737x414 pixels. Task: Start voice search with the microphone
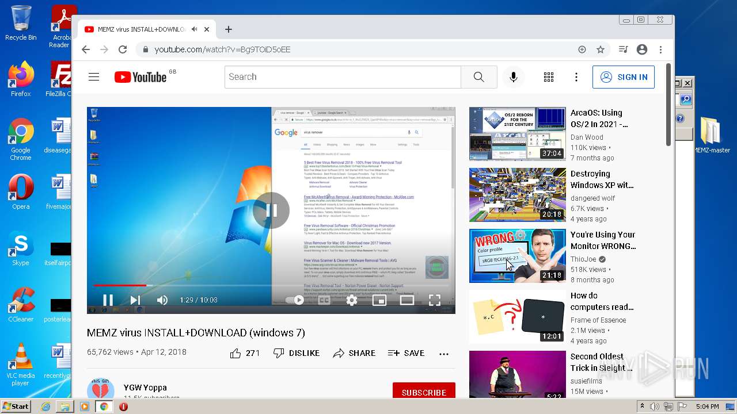514,77
